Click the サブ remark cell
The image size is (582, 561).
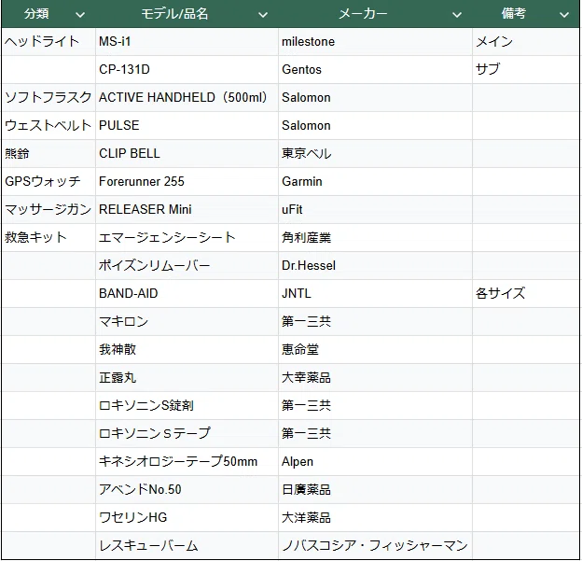(x=526, y=69)
